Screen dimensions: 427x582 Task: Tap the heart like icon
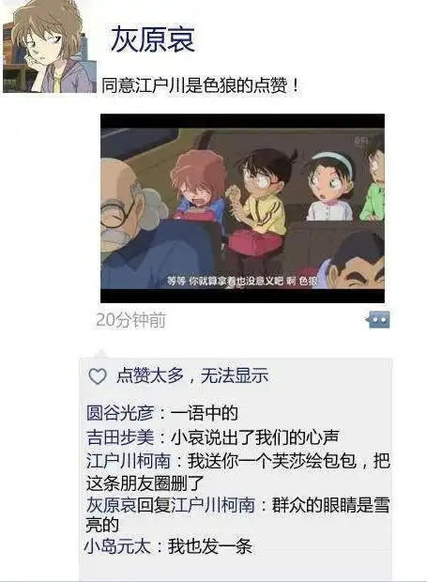coord(98,376)
